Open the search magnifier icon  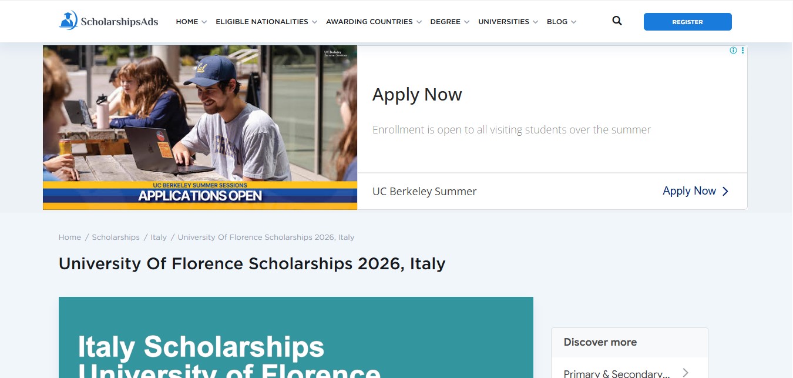click(x=617, y=20)
